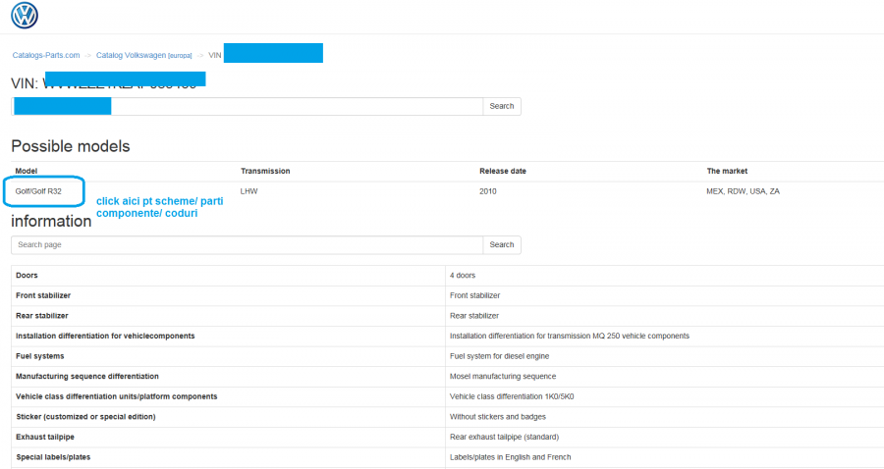Click Vehicle class differentiation units/platform label

[117, 396]
